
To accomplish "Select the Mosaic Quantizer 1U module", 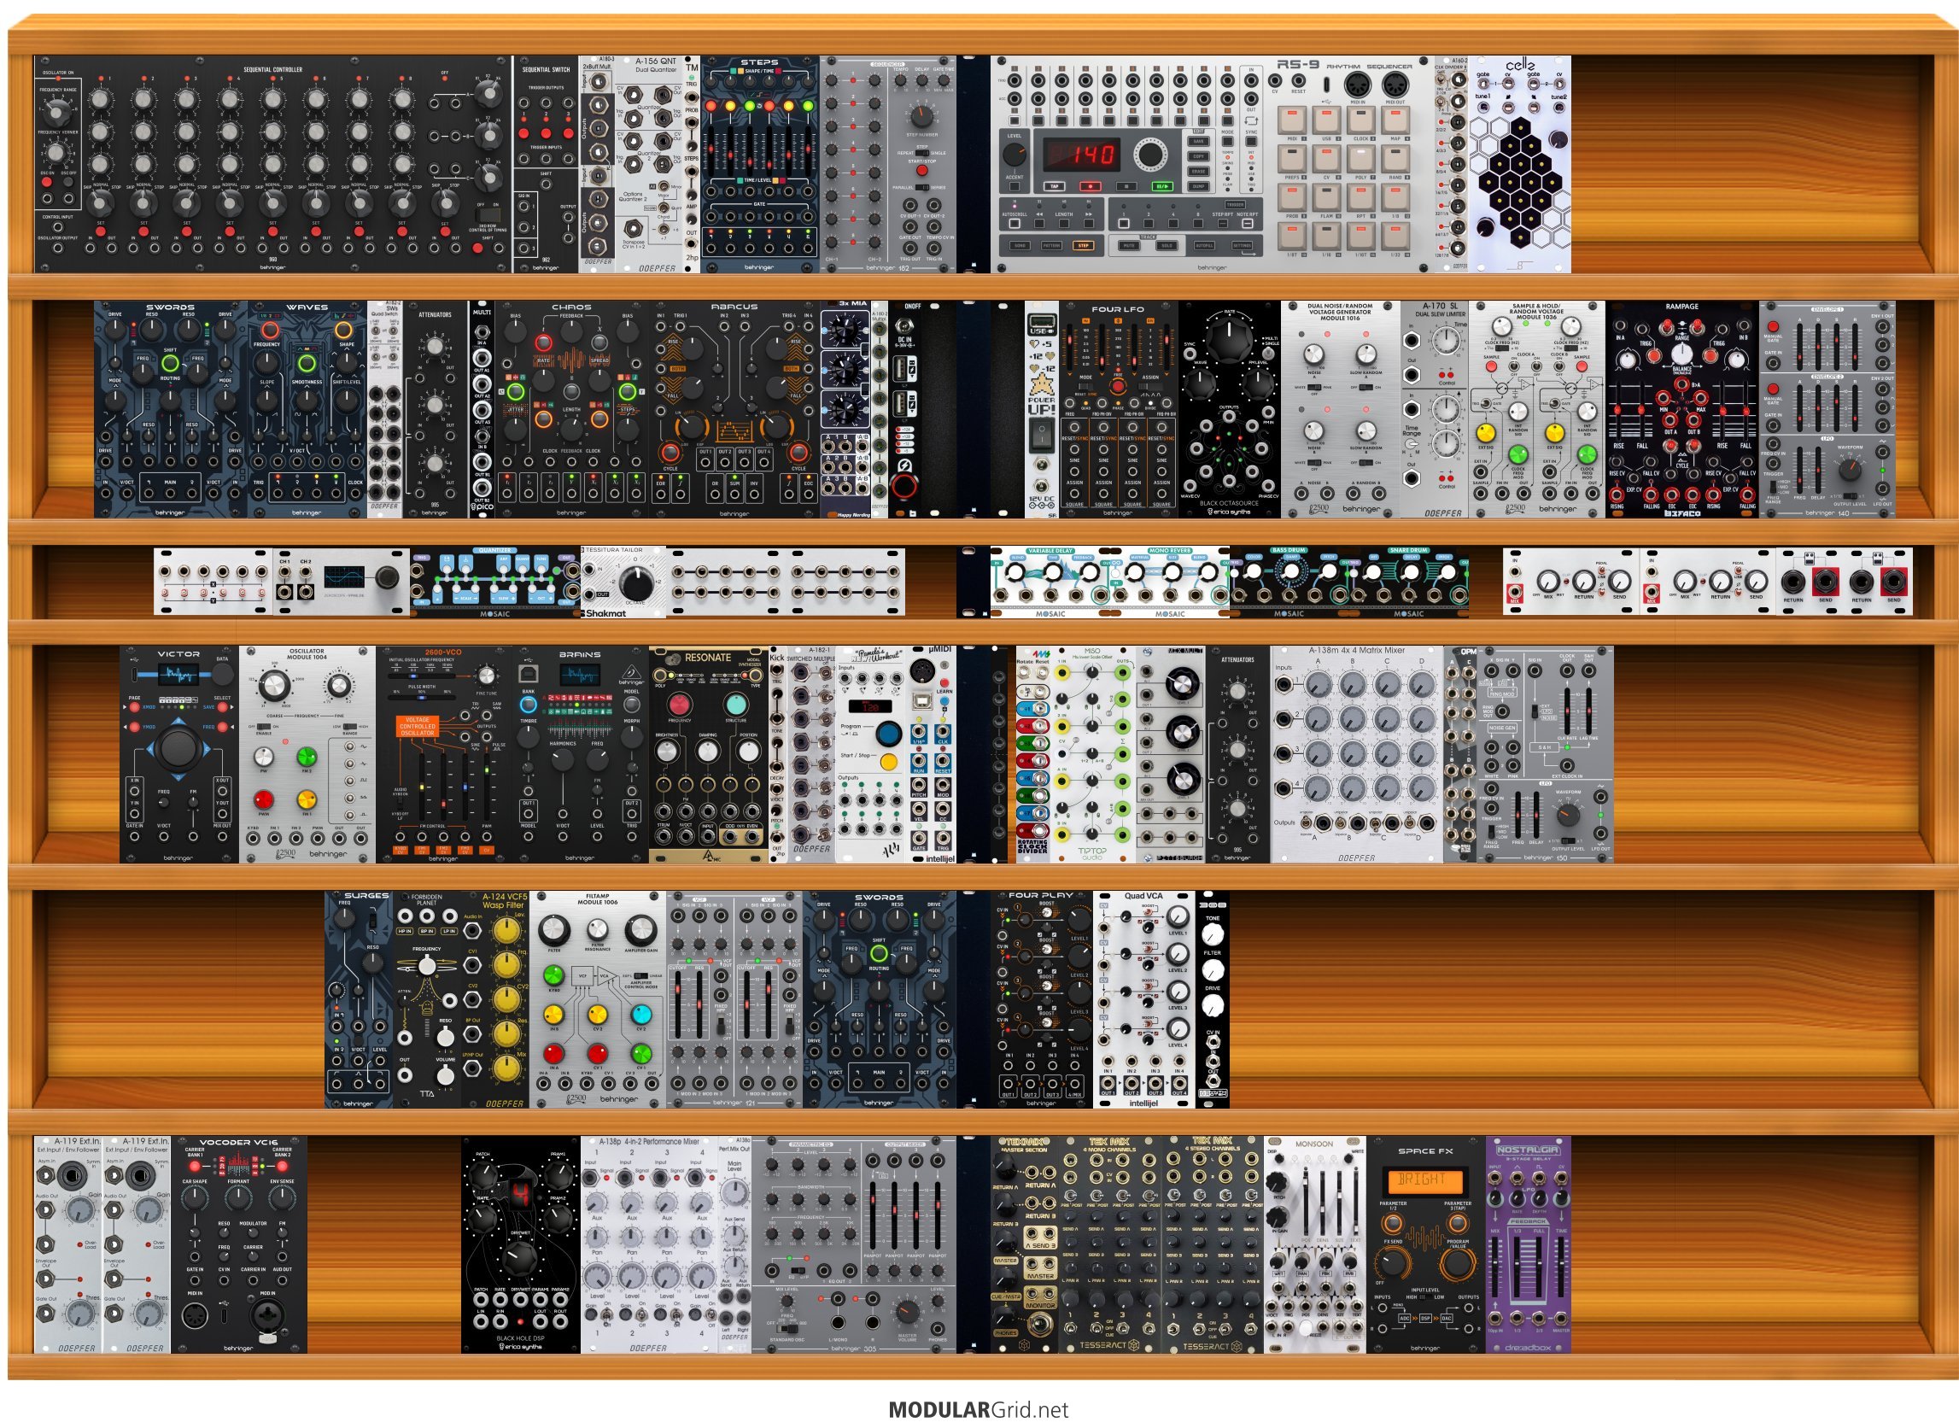I will tap(495, 582).
